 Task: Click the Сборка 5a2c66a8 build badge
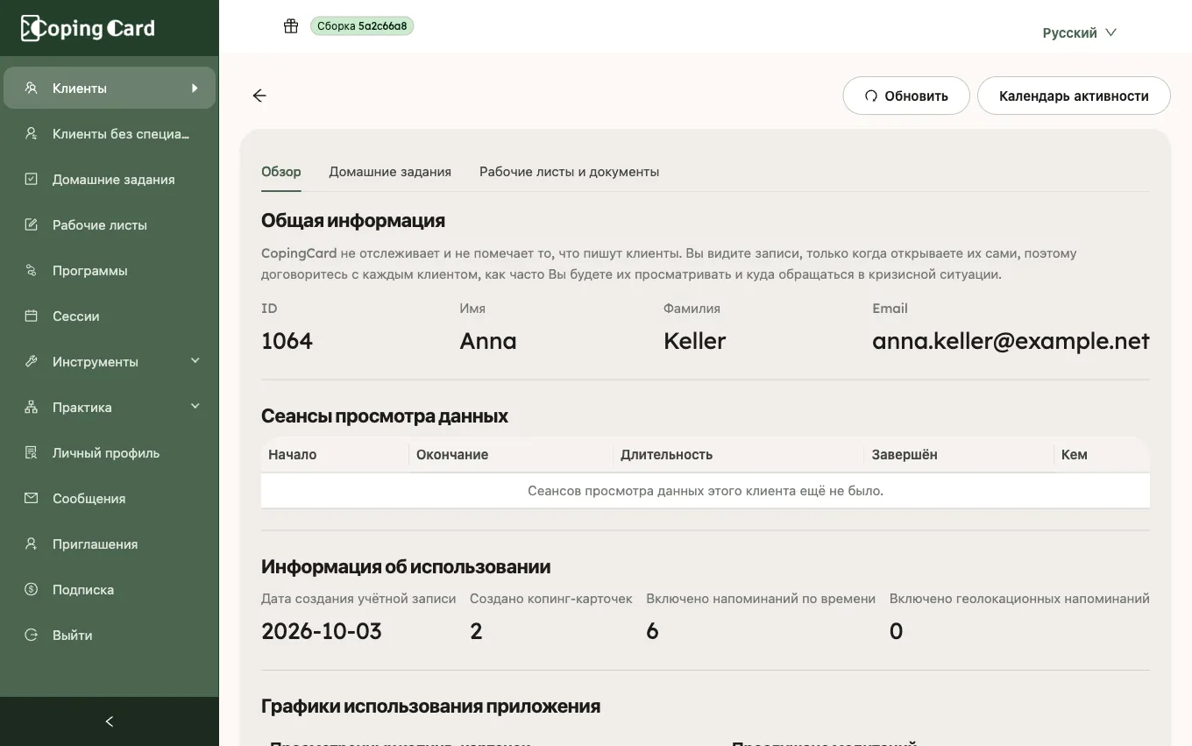[362, 26]
